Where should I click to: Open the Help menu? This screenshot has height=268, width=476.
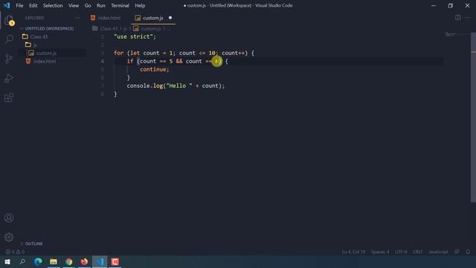coord(140,5)
